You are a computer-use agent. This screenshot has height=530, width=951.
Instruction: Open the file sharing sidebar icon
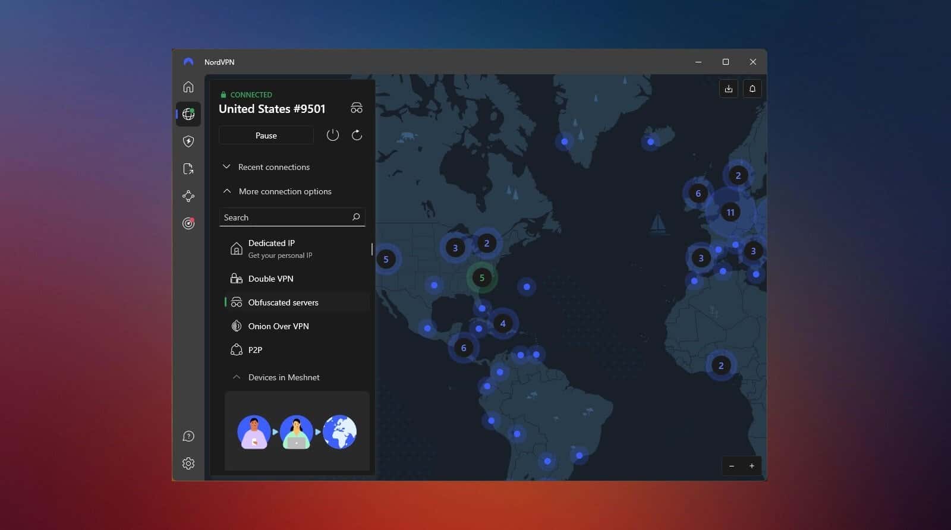tap(188, 169)
